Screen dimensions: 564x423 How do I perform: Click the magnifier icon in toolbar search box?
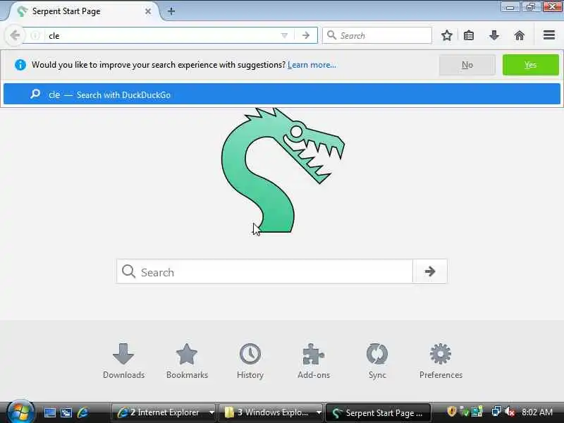[x=331, y=35]
